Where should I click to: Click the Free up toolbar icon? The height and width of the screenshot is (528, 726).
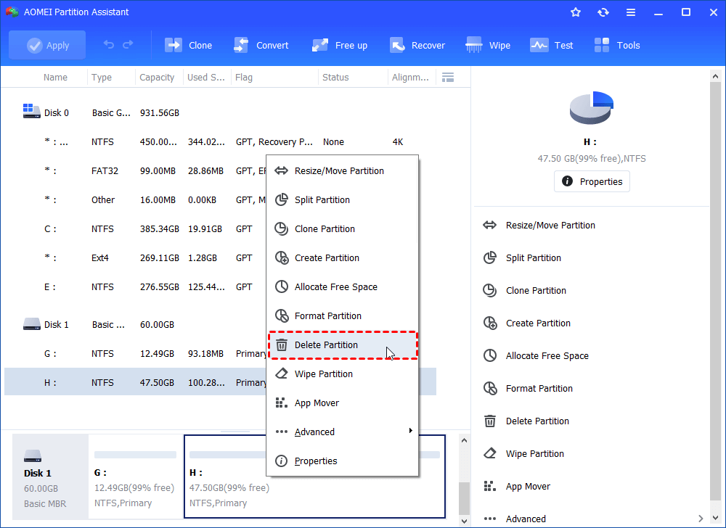(x=339, y=45)
